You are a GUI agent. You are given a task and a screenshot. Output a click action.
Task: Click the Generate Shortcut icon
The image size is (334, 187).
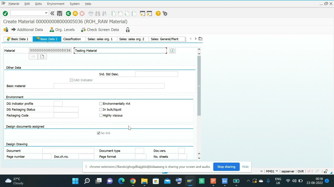click(x=149, y=14)
